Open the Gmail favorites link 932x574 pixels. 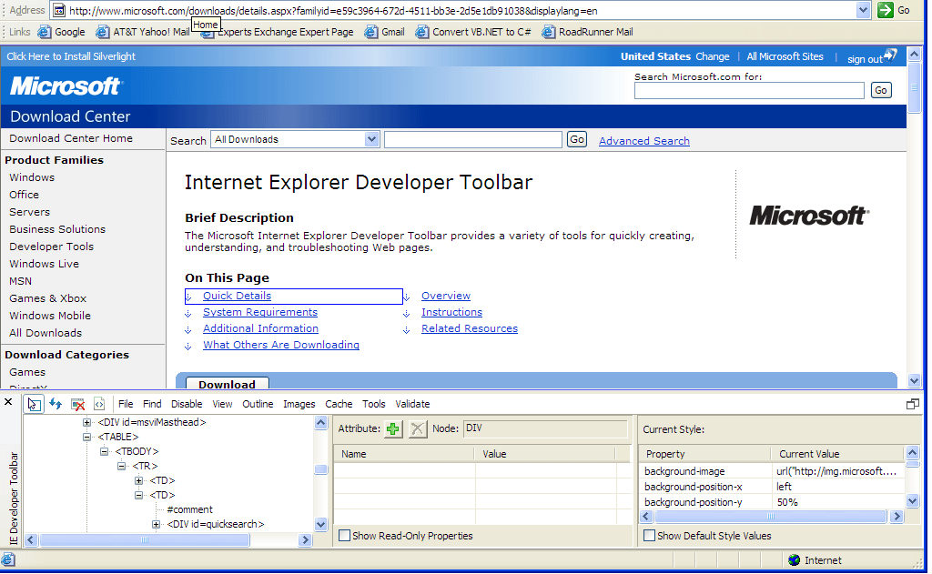point(385,32)
